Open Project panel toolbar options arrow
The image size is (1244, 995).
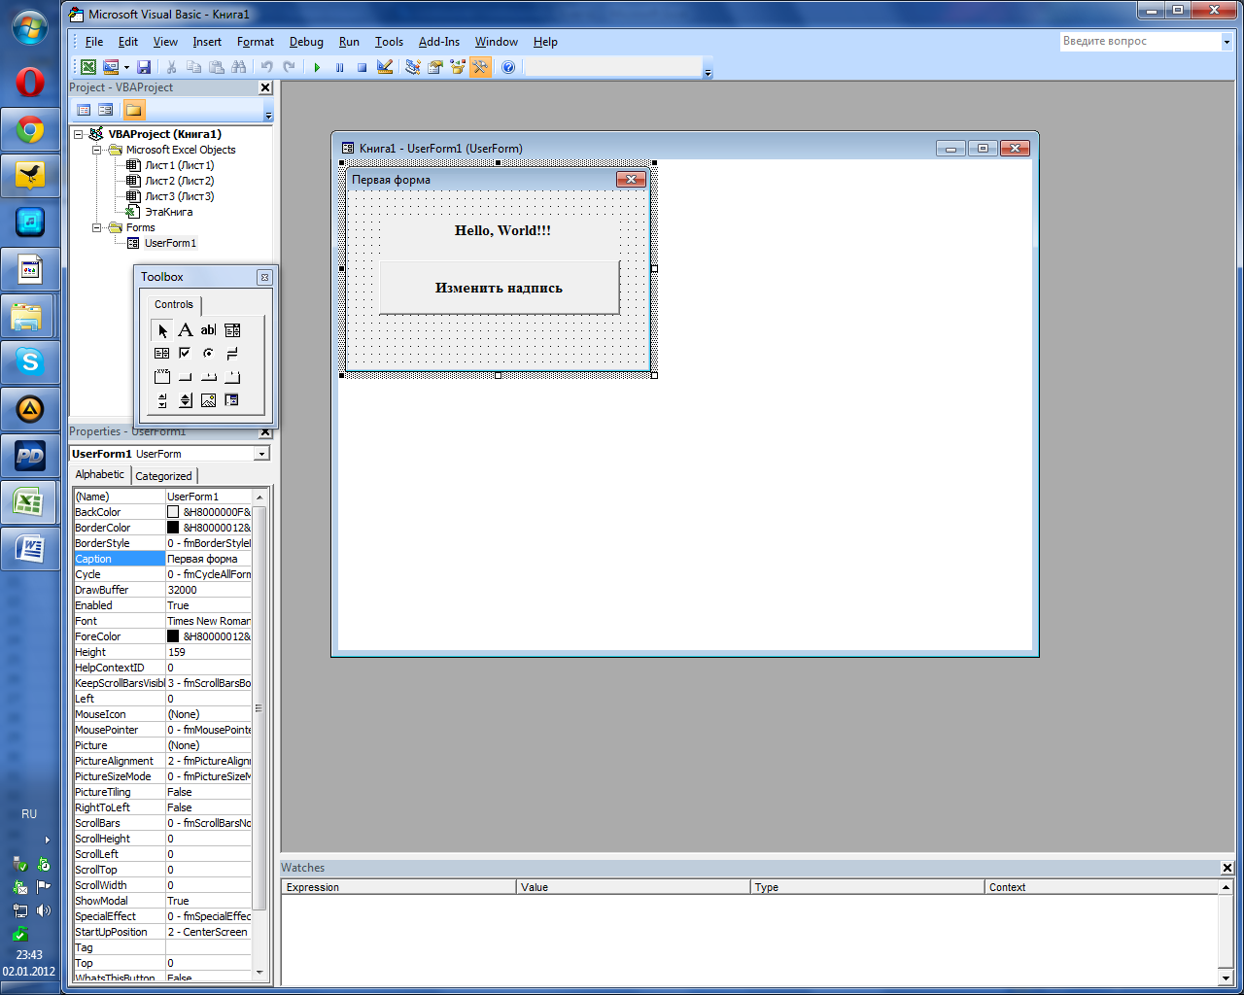[268, 111]
